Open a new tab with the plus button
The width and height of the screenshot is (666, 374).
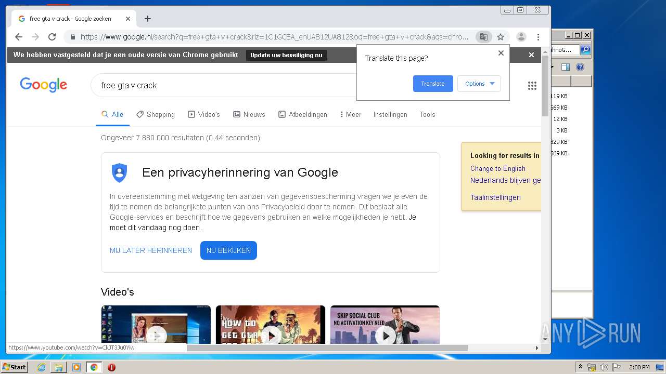click(148, 19)
